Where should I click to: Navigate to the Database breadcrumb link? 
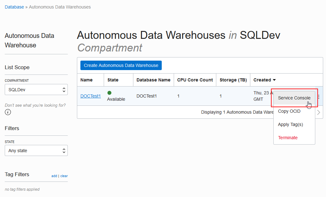click(x=14, y=7)
